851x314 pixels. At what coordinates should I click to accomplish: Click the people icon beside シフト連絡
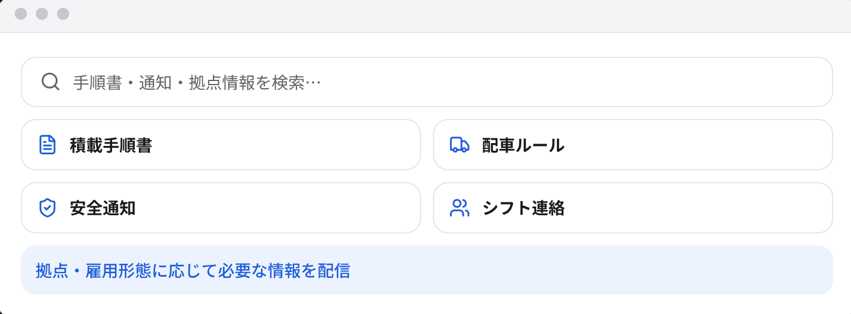pos(460,208)
